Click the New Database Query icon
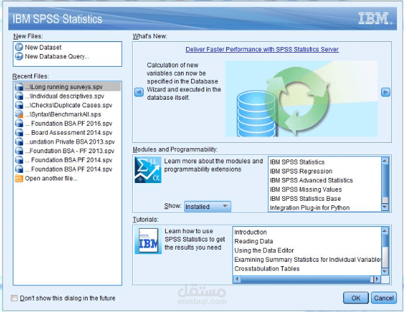 point(19,56)
